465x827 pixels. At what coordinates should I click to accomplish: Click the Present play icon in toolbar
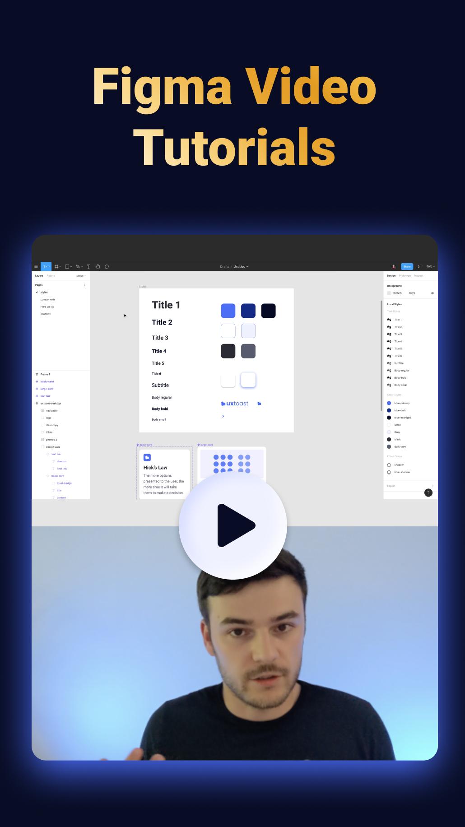pos(419,267)
